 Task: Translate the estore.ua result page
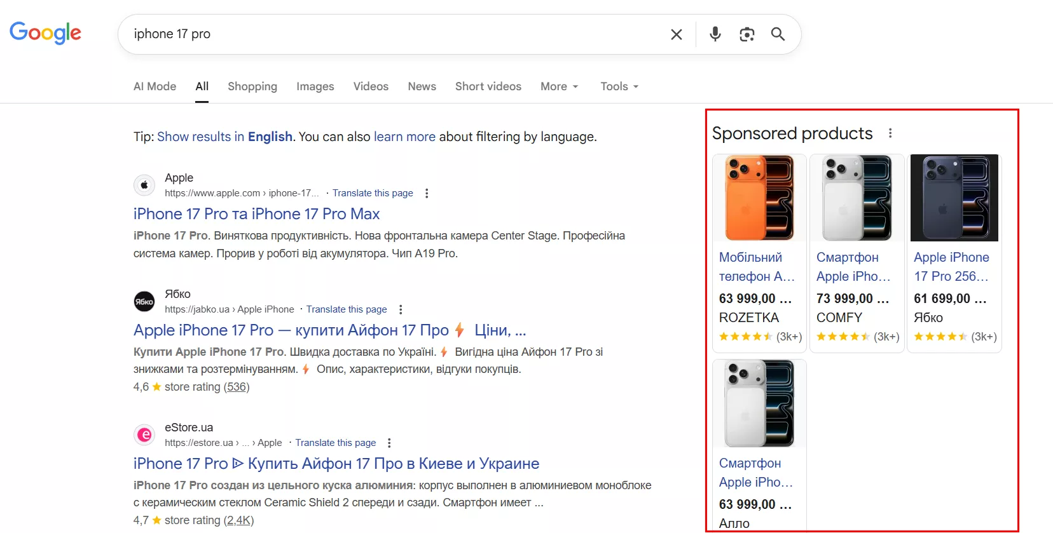[335, 443]
